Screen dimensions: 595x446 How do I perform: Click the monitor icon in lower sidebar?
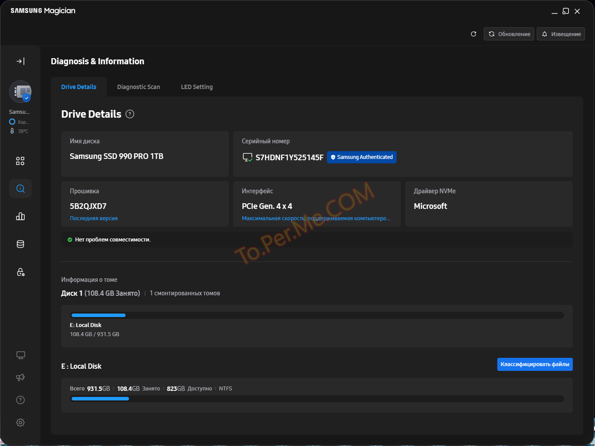pyautogui.click(x=20, y=355)
